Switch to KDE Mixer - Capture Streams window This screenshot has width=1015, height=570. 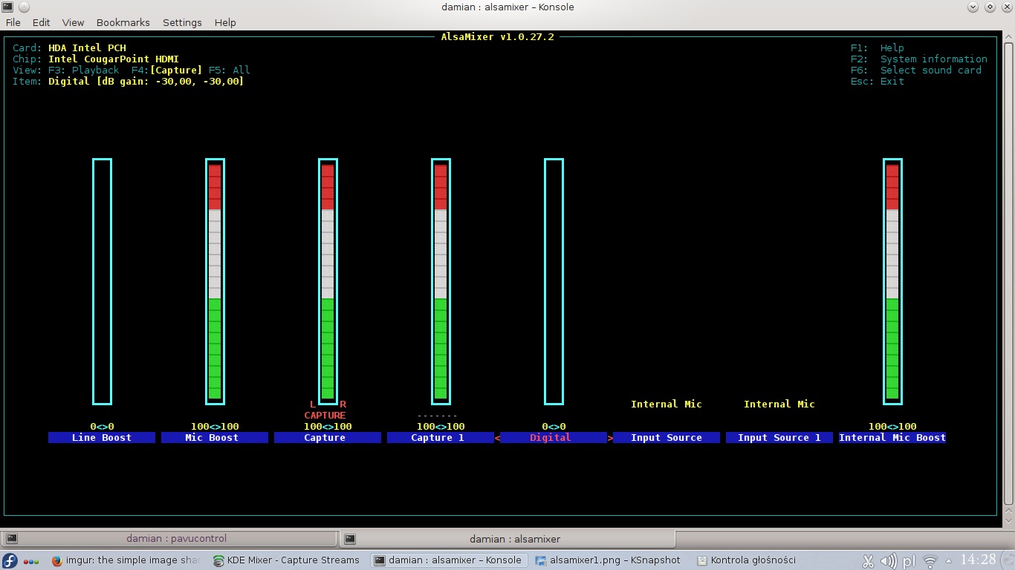click(x=285, y=560)
